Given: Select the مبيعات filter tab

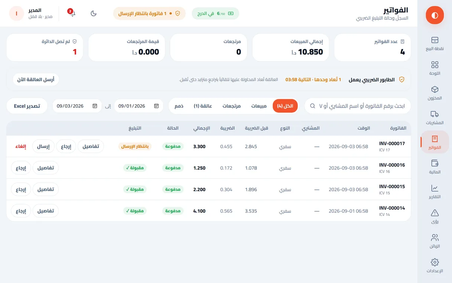Looking at the screenshot, I should click(259, 106).
